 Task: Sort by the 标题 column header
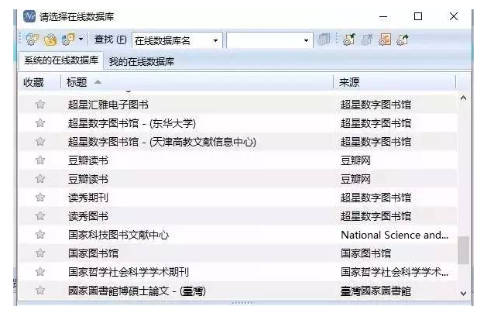coord(197,82)
